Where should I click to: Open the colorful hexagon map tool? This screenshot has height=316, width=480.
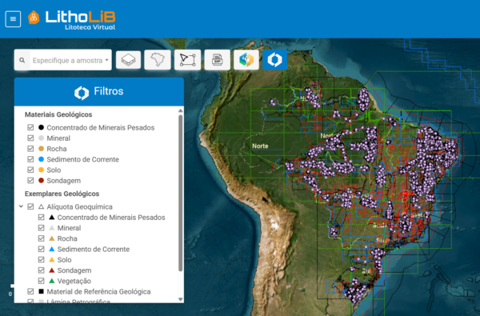point(246,60)
